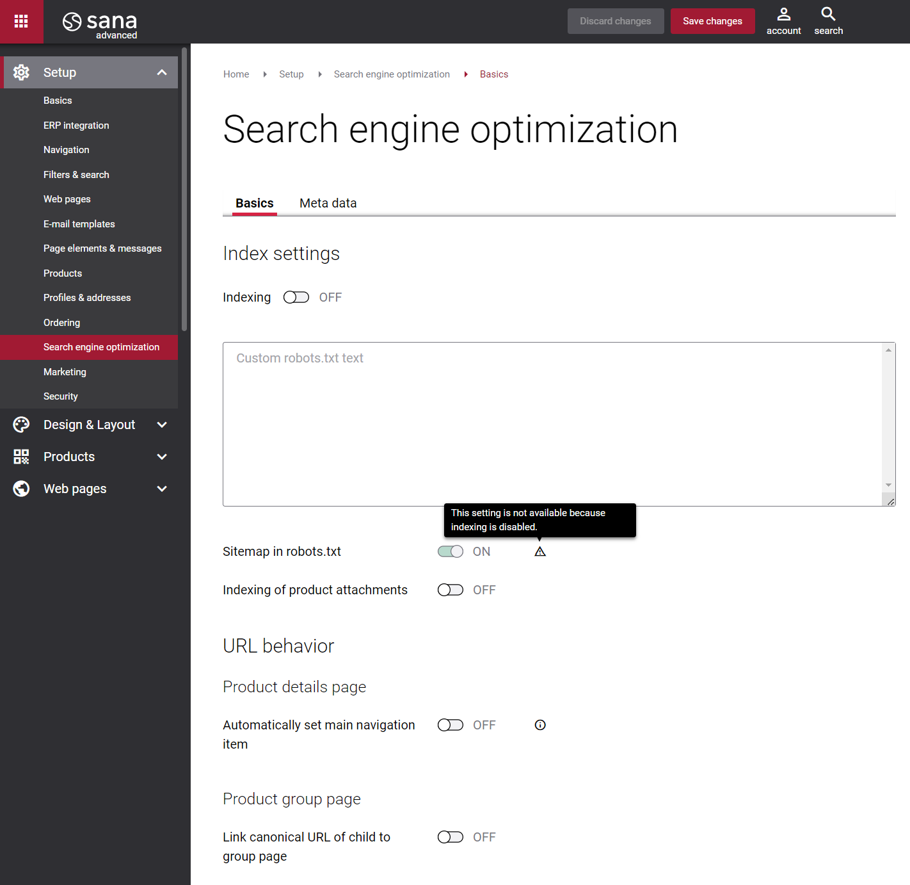
Task: Switch to the Meta data tab
Action: click(x=328, y=203)
